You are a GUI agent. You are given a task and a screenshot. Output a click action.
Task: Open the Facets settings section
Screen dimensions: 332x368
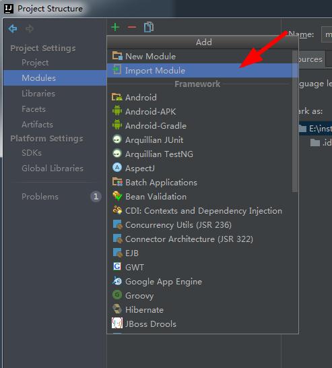[x=55, y=109]
